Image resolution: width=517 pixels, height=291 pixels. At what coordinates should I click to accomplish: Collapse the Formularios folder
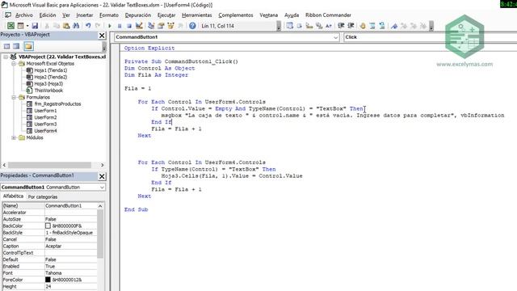tap(14, 97)
